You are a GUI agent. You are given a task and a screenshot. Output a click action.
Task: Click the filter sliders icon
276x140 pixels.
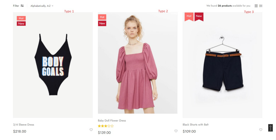22,6
